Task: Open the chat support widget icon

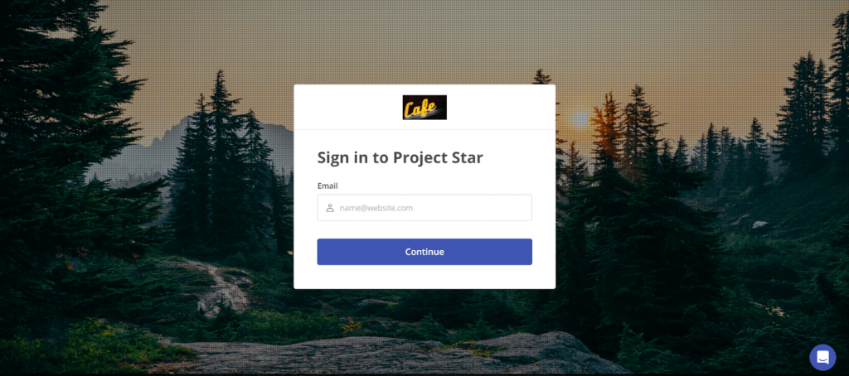Action: 822,357
